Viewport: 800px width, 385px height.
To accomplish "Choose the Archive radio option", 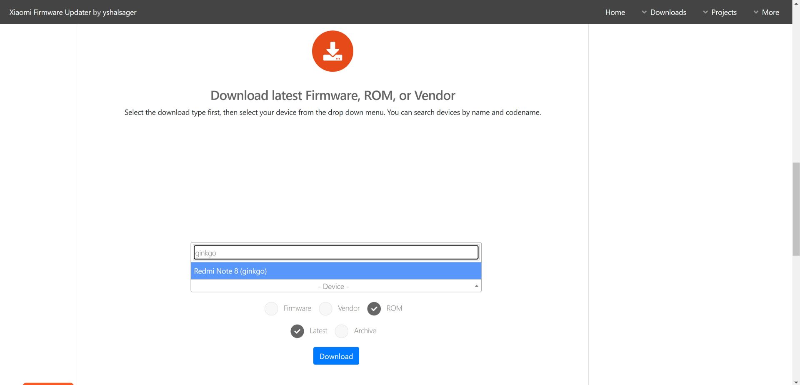I will (x=341, y=331).
